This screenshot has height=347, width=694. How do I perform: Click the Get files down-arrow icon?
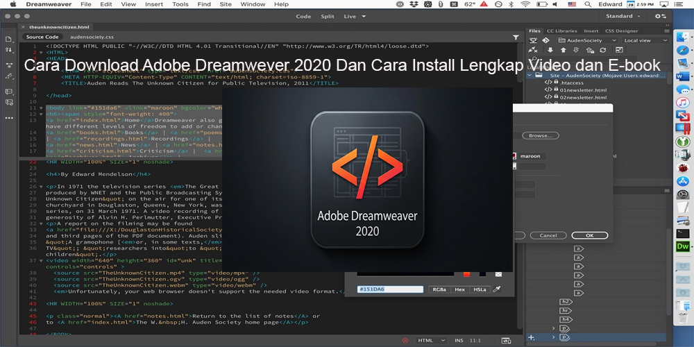[550, 50]
